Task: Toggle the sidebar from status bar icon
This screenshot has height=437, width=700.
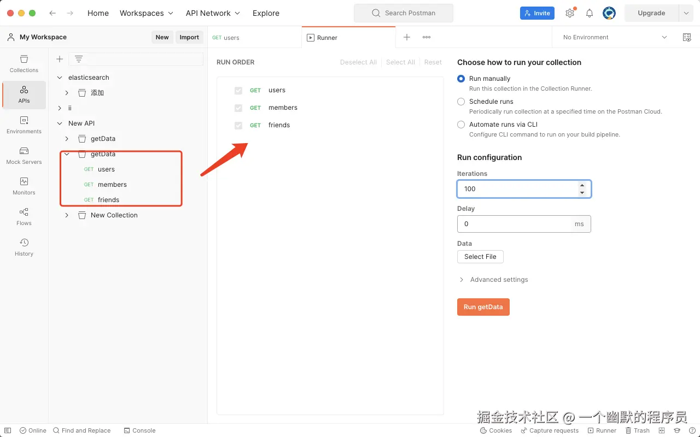Action: coord(8,430)
